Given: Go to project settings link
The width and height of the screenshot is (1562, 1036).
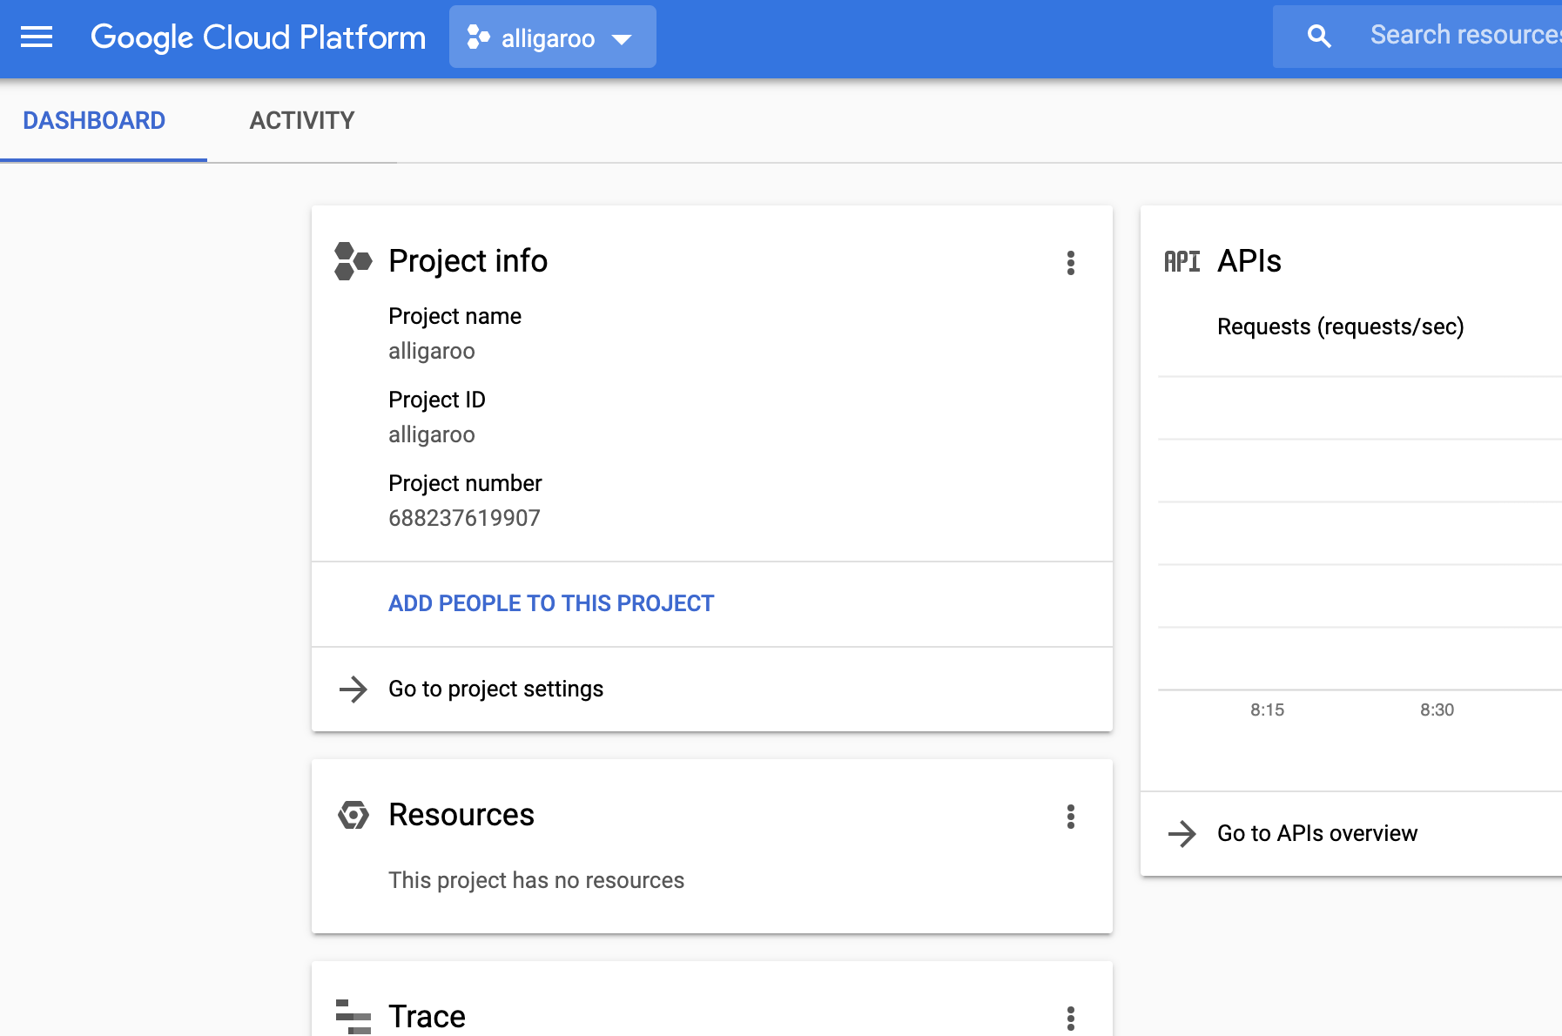Looking at the screenshot, I should pyautogui.click(x=495, y=689).
